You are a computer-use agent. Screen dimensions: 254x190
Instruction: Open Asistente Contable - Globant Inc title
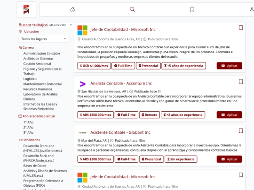(120, 132)
